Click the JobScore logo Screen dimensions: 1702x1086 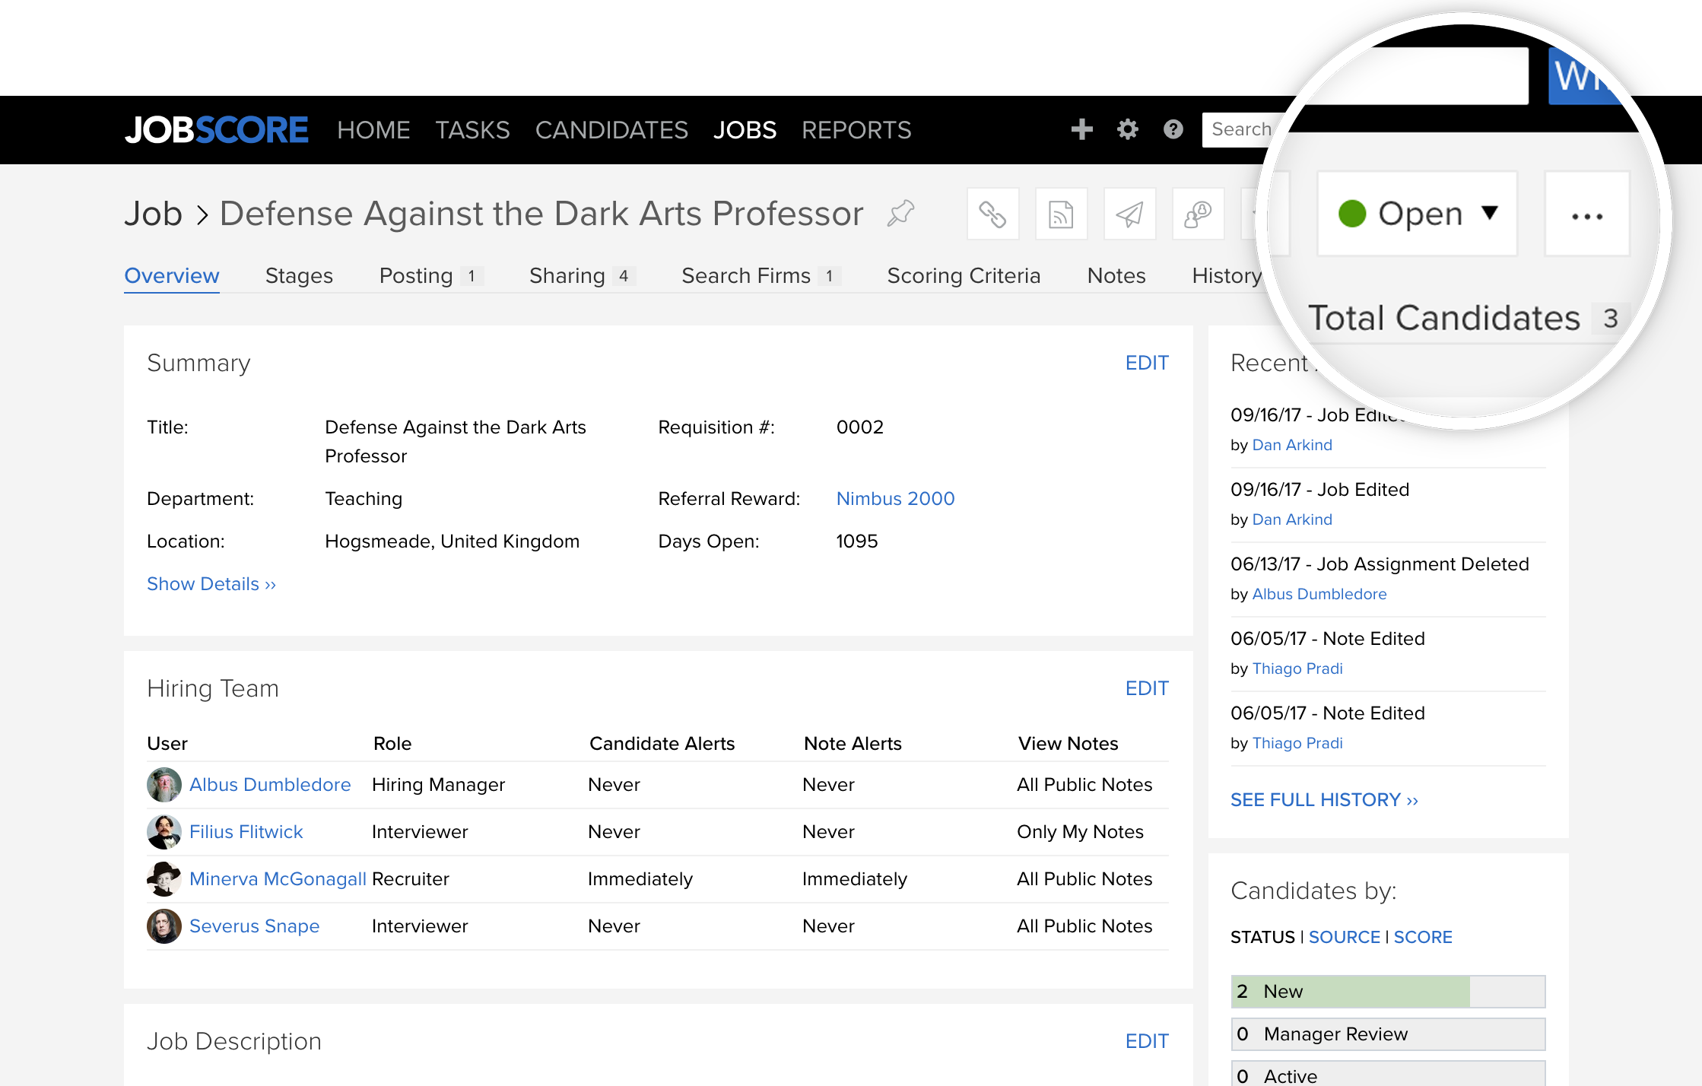tap(217, 130)
